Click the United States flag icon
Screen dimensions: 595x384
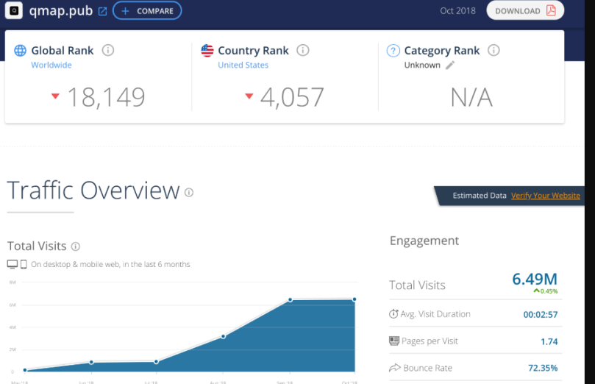(x=207, y=51)
